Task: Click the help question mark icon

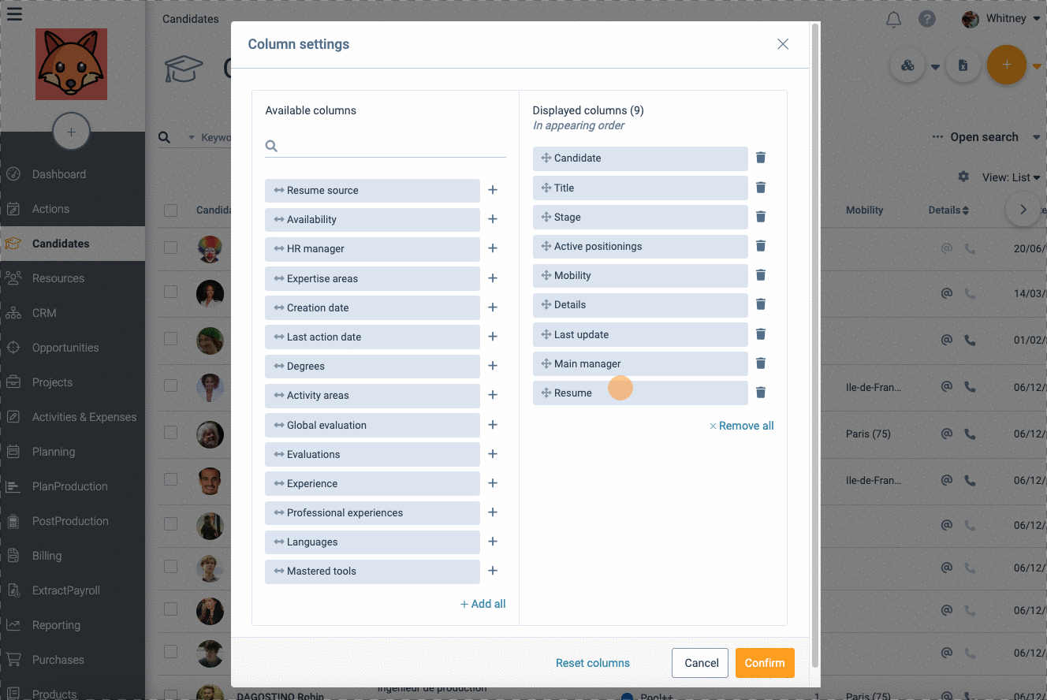Action: [927, 19]
